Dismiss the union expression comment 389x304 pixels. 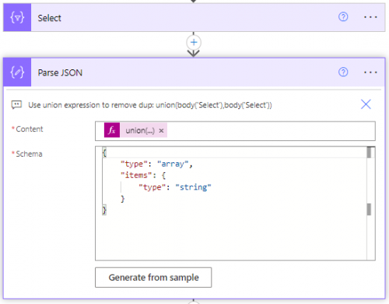pos(366,104)
